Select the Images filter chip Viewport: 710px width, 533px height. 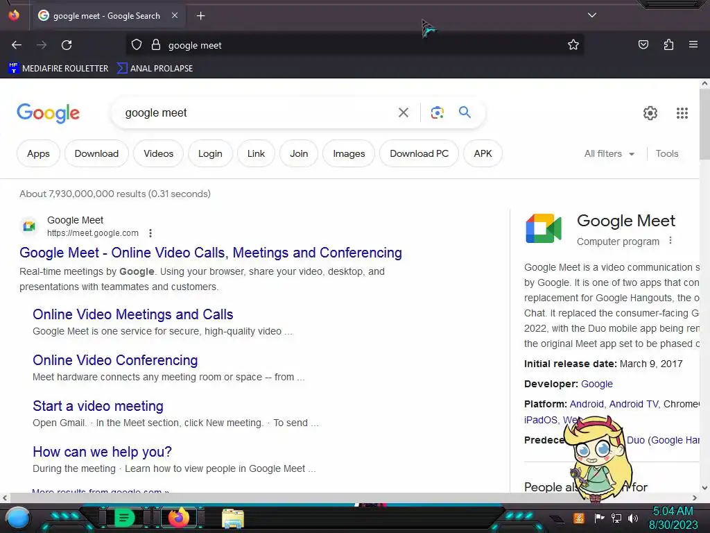(x=349, y=153)
